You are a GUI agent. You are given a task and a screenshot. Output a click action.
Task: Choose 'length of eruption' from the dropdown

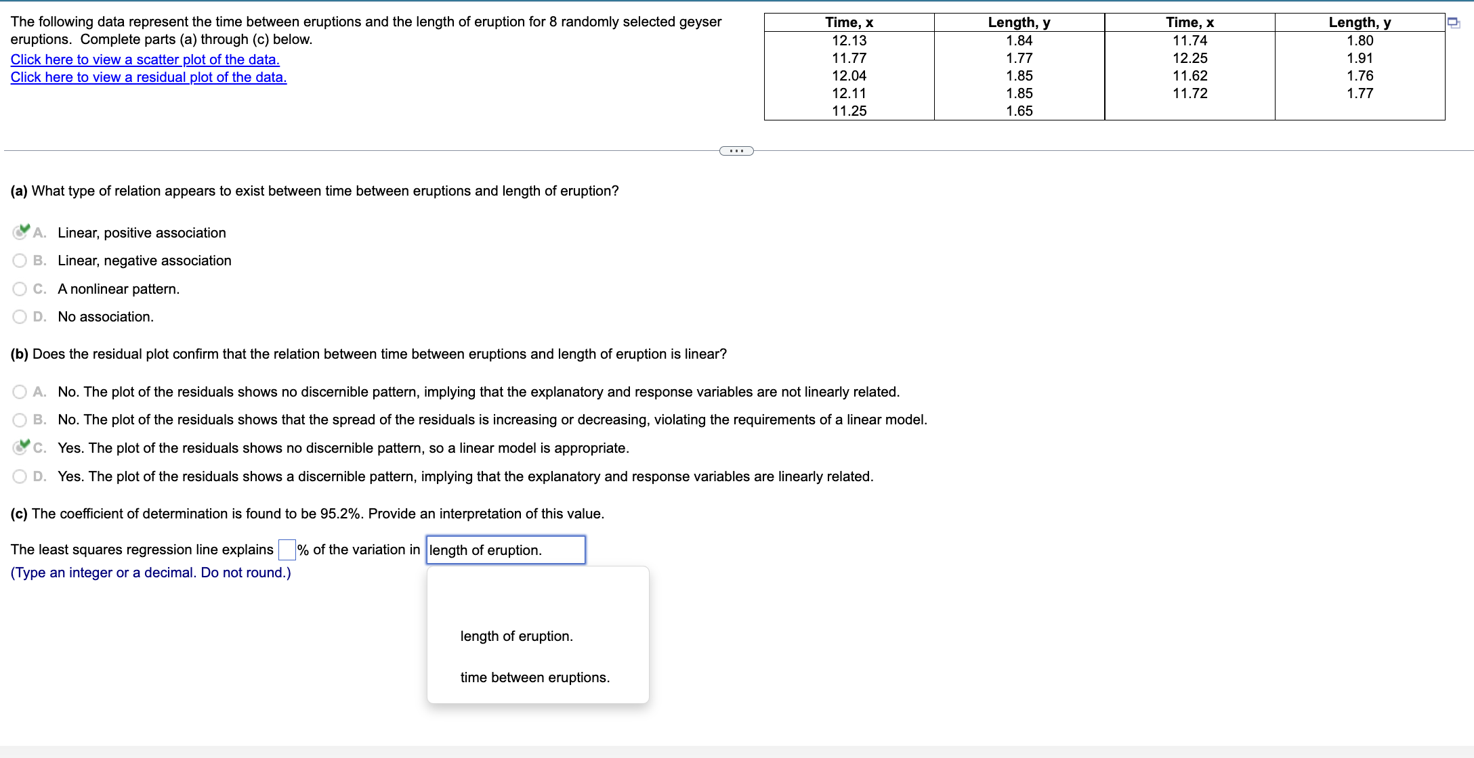pyautogui.click(x=516, y=636)
